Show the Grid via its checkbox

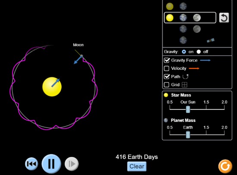click(167, 85)
